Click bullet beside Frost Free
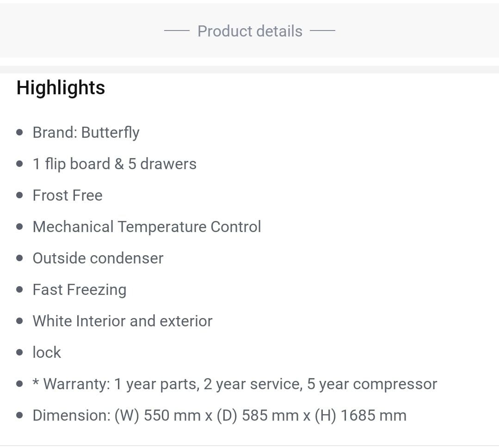 pos(19,196)
